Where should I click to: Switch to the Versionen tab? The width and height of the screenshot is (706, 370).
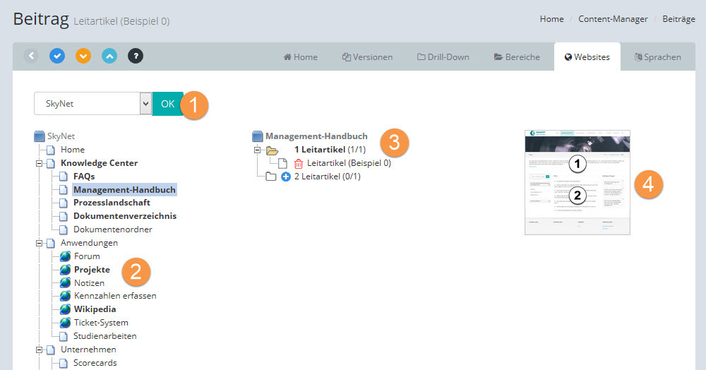tap(367, 57)
